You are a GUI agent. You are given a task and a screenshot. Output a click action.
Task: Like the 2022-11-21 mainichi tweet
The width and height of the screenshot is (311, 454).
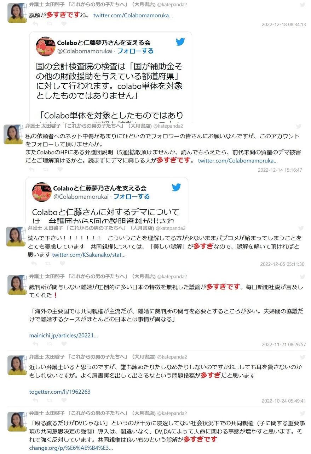[64, 344]
